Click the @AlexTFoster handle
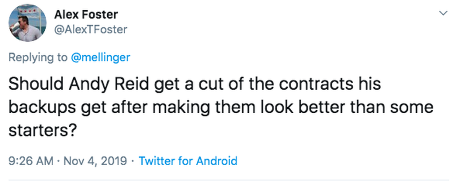Screen dimensions: 453x182 click(91, 29)
